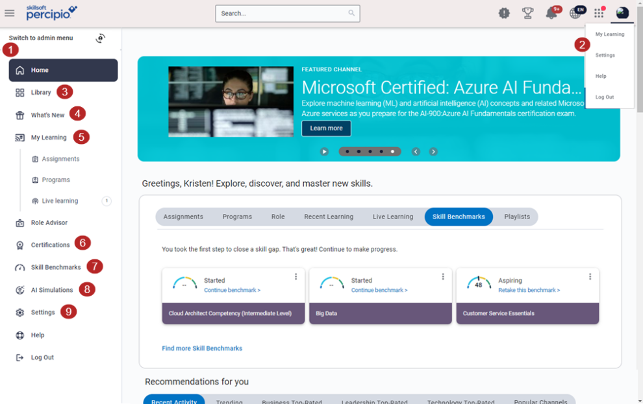Open the notifications bell icon
This screenshot has width=643, height=404.
[551, 14]
